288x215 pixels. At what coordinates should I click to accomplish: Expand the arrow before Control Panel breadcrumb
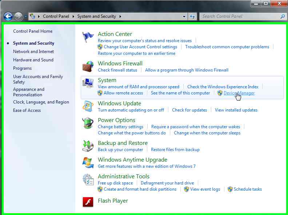pyautogui.click(x=39, y=16)
